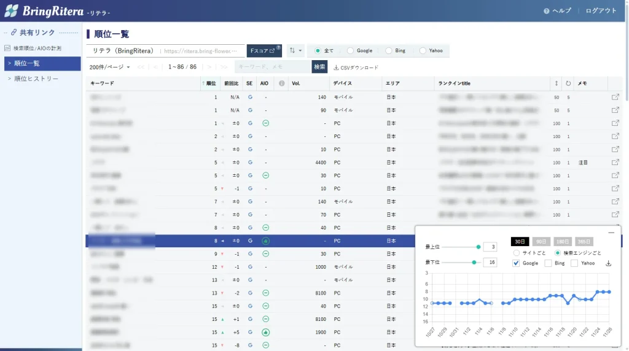Image resolution: width=629 pixels, height=351 pixels.
Task: Minimize the ranking graph popup
Action: point(611,233)
